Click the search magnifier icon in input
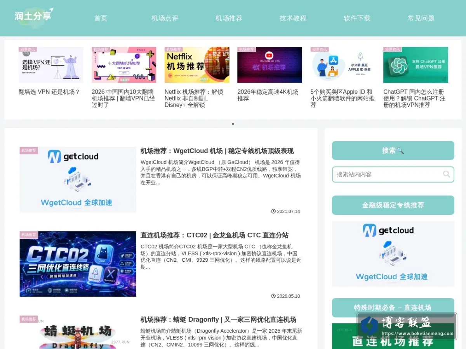Viewport: 466px width, 349px height. pos(447,174)
